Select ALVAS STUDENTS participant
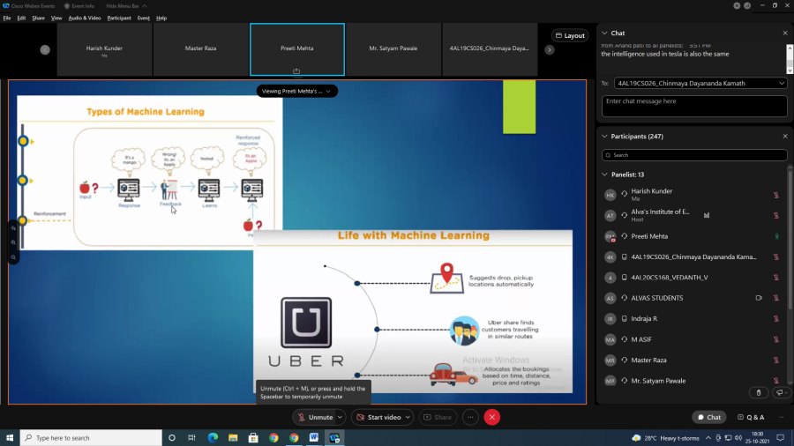The height and width of the screenshot is (446, 794). (x=693, y=298)
